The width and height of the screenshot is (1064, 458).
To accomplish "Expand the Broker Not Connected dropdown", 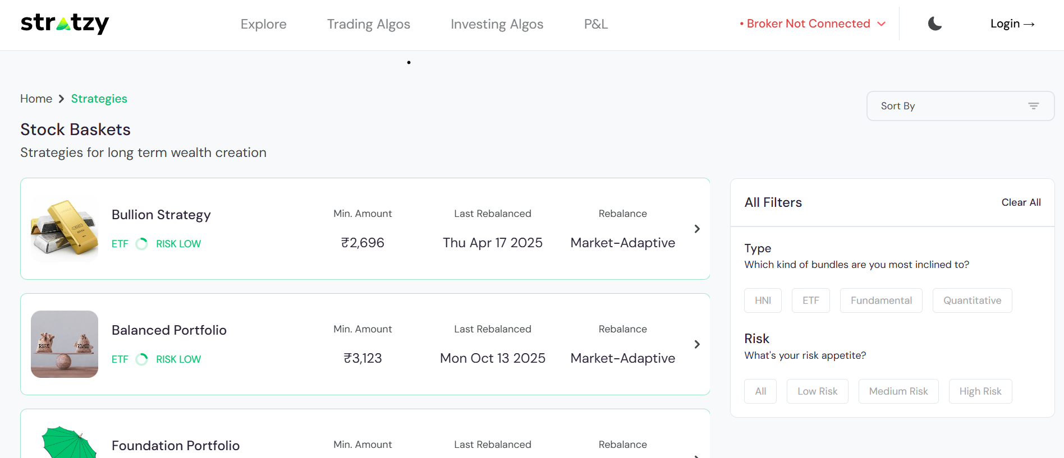I will click(x=813, y=24).
